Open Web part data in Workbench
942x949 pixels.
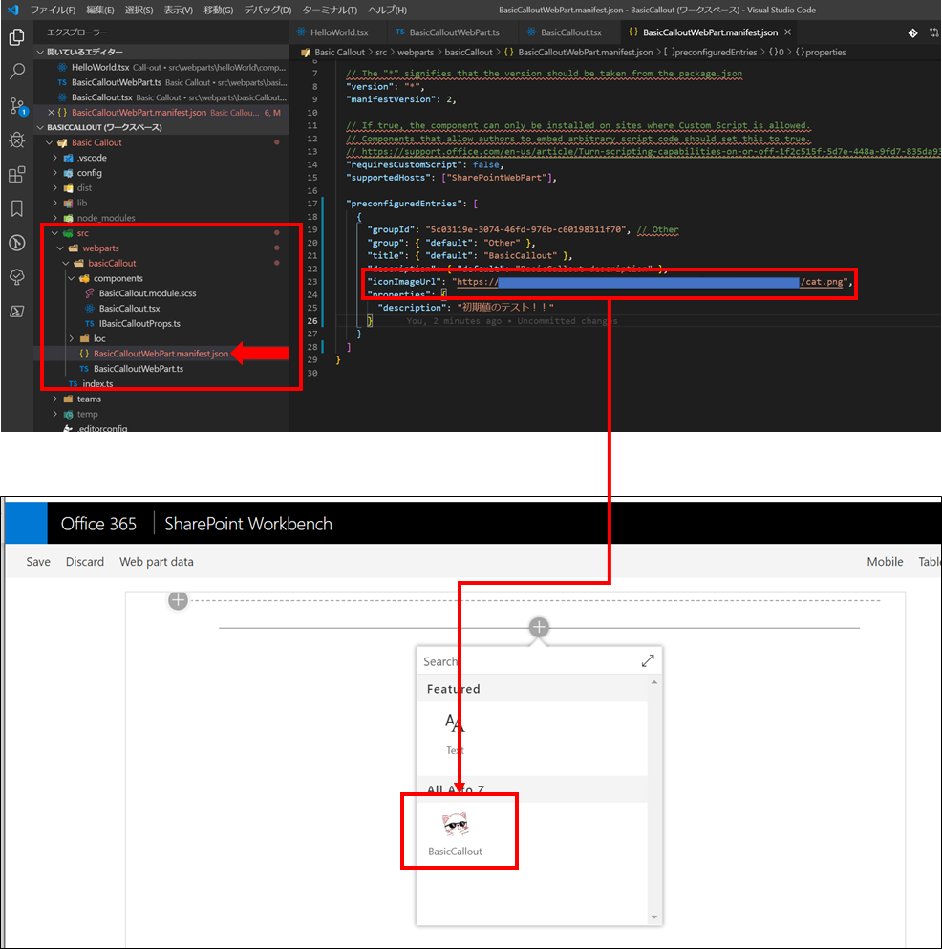pos(156,562)
